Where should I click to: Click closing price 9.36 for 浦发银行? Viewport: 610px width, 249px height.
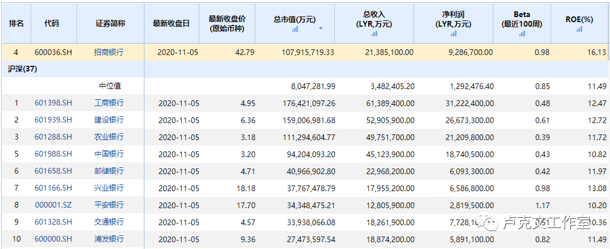(249, 239)
